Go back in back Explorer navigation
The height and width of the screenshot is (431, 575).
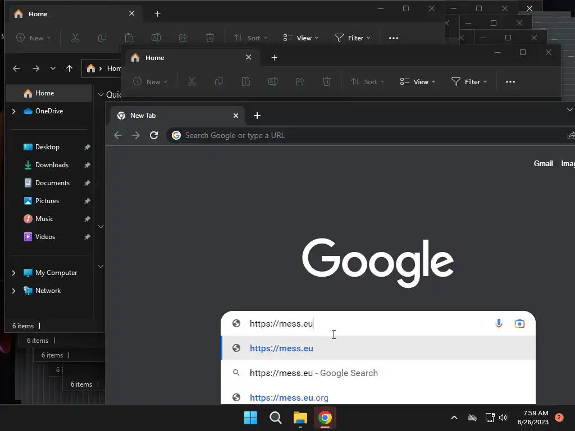16,68
